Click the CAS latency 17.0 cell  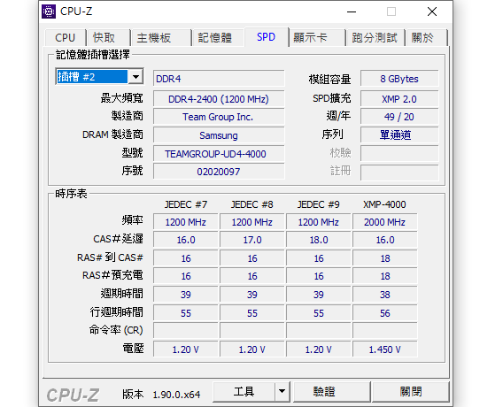(x=252, y=240)
